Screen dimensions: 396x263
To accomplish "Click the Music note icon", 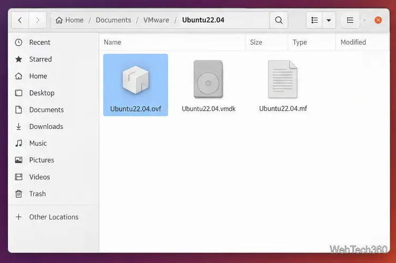I will pyautogui.click(x=18, y=144).
